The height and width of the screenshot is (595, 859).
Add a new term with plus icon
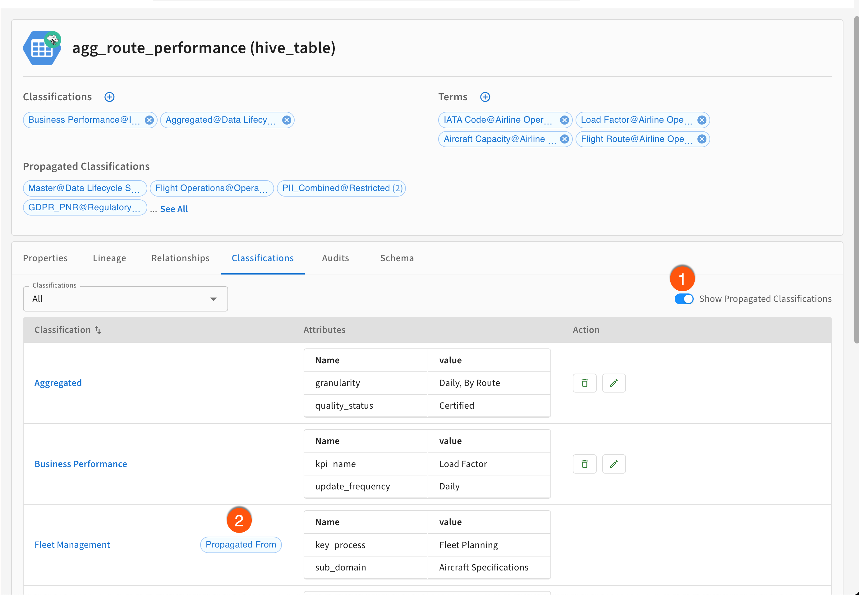[485, 97]
